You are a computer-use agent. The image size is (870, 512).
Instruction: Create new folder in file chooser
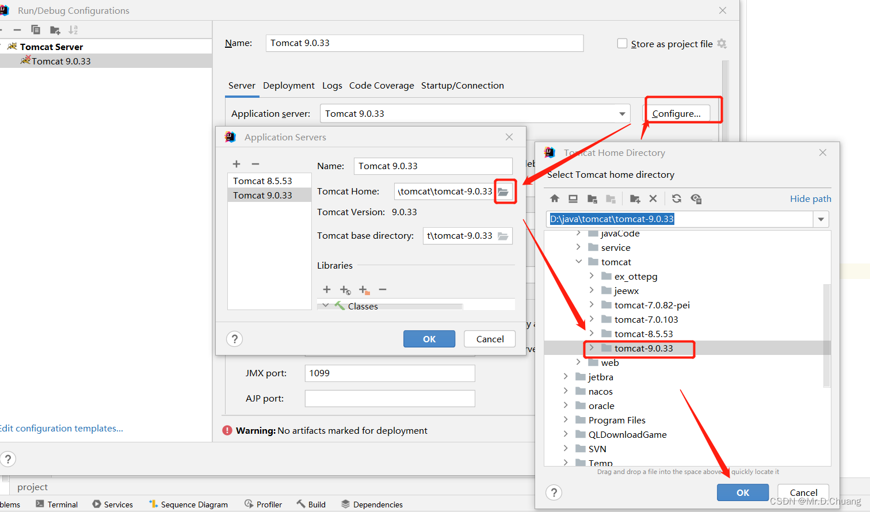click(x=635, y=198)
